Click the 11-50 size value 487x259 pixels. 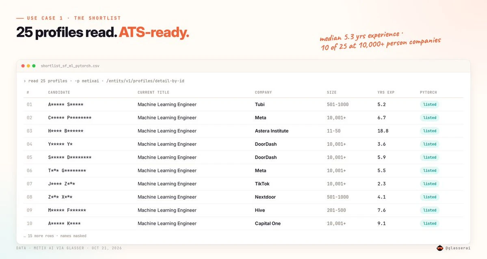pyautogui.click(x=333, y=131)
